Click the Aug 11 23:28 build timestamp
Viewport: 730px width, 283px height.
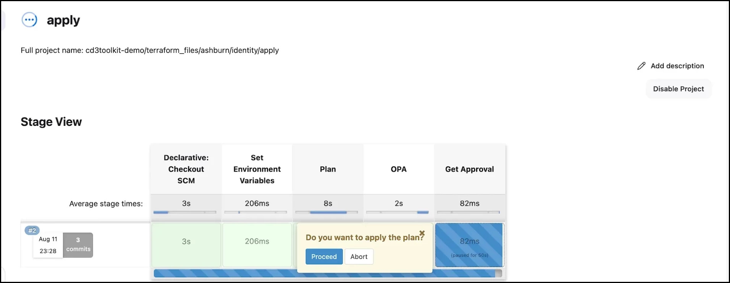[48, 245]
